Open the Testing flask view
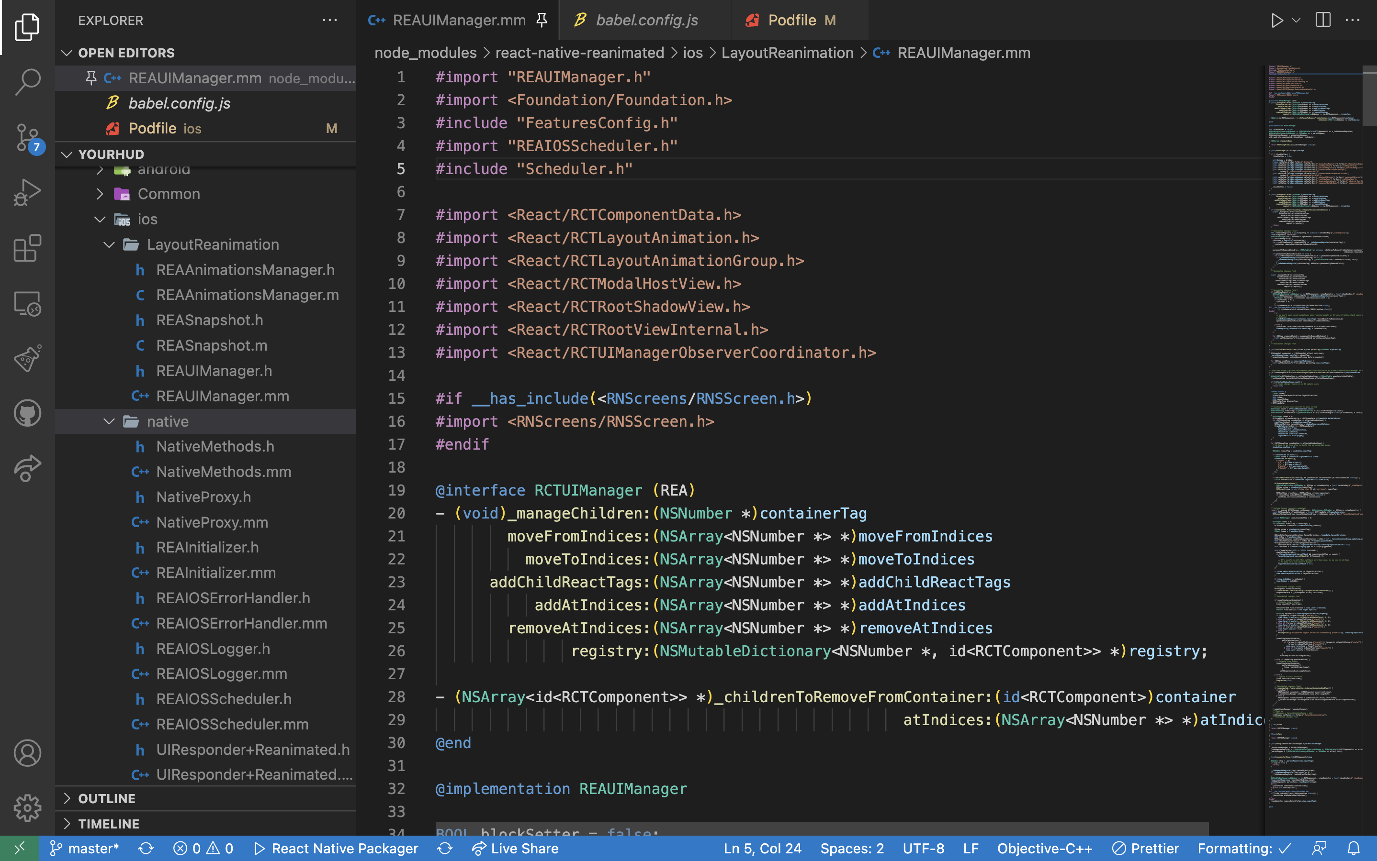This screenshot has height=861, width=1377. [x=27, y=358]
